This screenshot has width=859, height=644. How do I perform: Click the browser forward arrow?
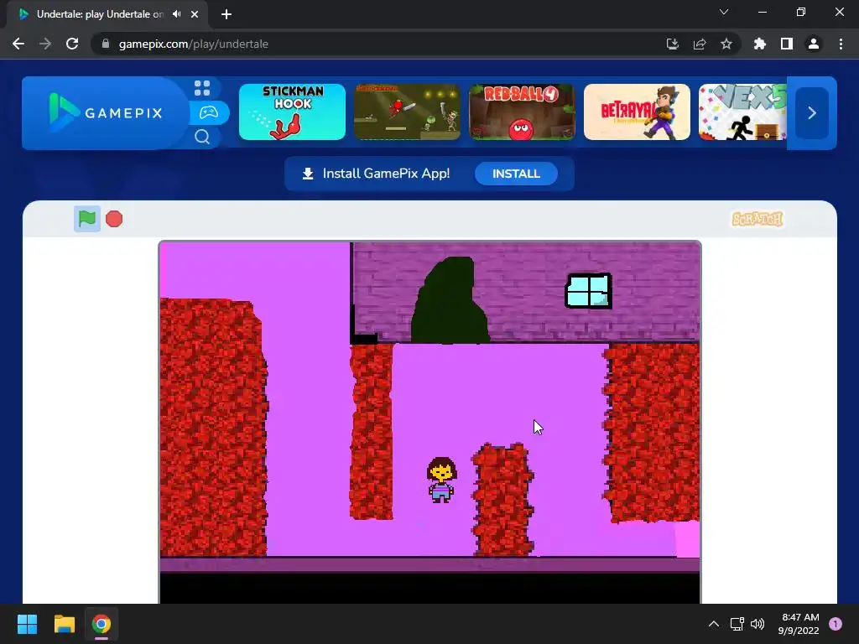[45, 44]
